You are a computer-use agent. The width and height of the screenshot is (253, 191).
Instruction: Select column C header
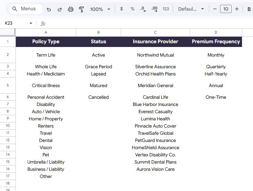pos(156,32)
